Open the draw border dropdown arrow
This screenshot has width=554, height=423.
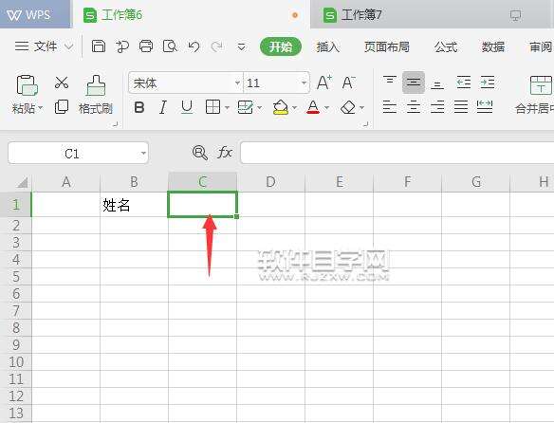[x=259, y=107]
